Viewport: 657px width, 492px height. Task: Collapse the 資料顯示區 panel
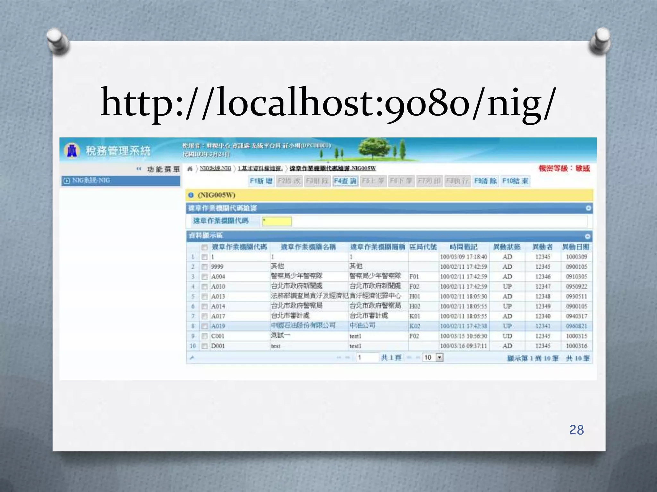coord(588,236)
